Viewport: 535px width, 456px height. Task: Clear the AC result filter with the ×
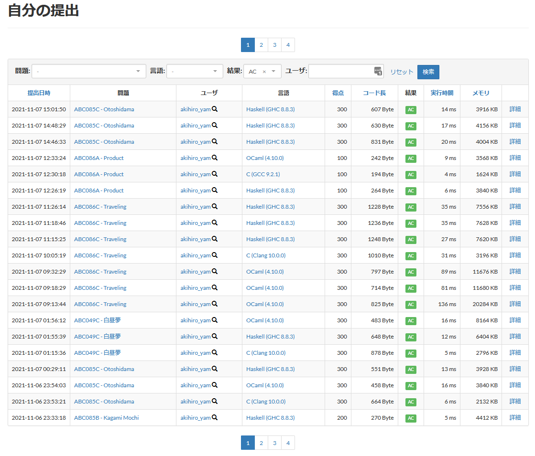(x=264, y=72)
